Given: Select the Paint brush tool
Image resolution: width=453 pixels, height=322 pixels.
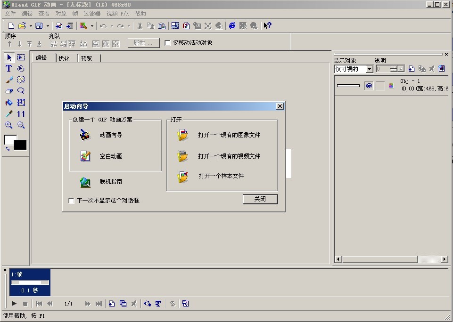Looking at the screenshot, I should click(9, 80).
